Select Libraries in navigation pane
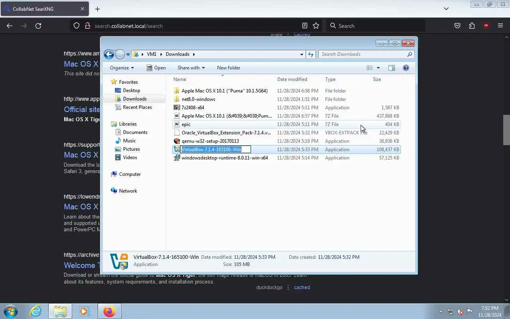 coord(127,124)
